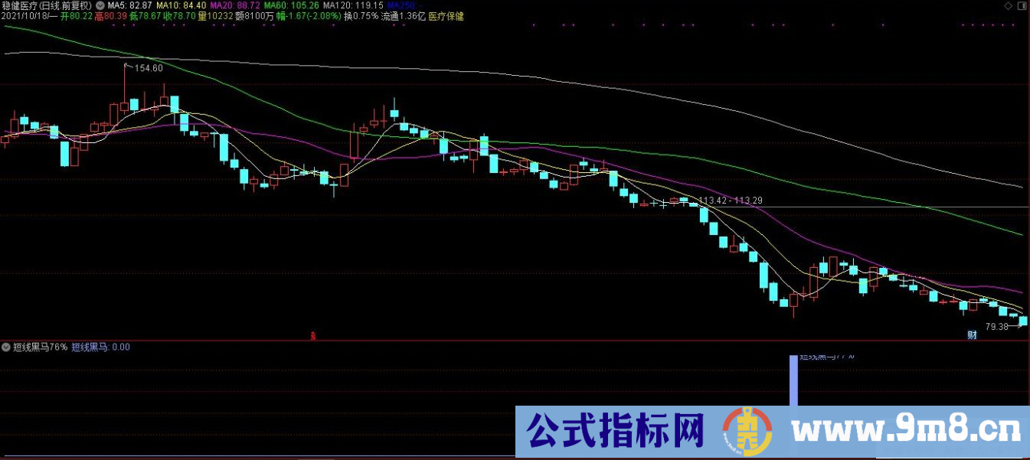The image size is (1030, 460).
Task: Click the red S marker icon
Action: pos(312,335)
